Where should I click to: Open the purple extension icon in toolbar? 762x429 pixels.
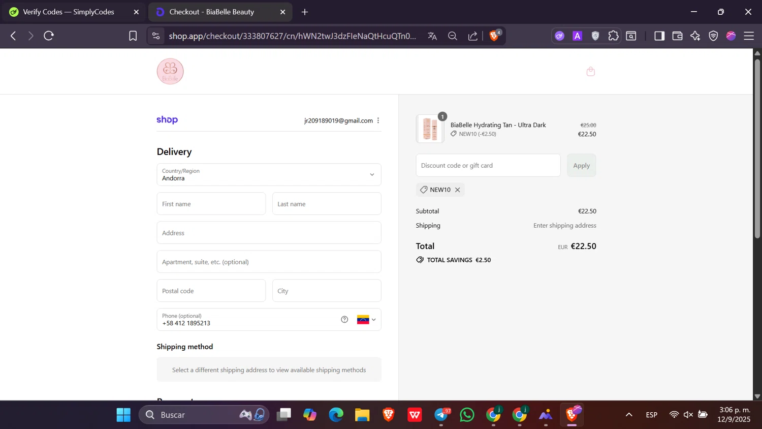coord(559,36)
